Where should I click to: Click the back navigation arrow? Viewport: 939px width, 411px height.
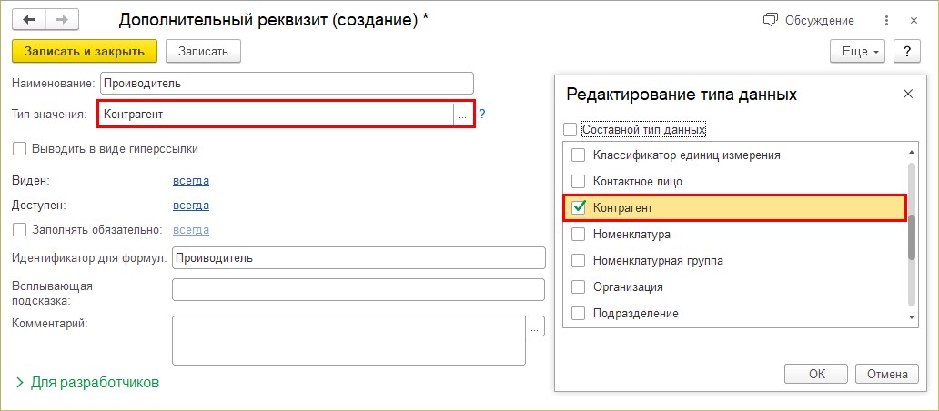coord(30,19)
